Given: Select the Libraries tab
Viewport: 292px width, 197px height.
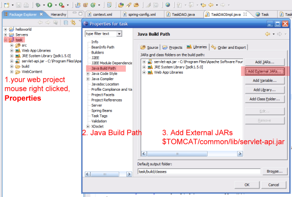Looking at the screenshot, I should pos(197,47).
